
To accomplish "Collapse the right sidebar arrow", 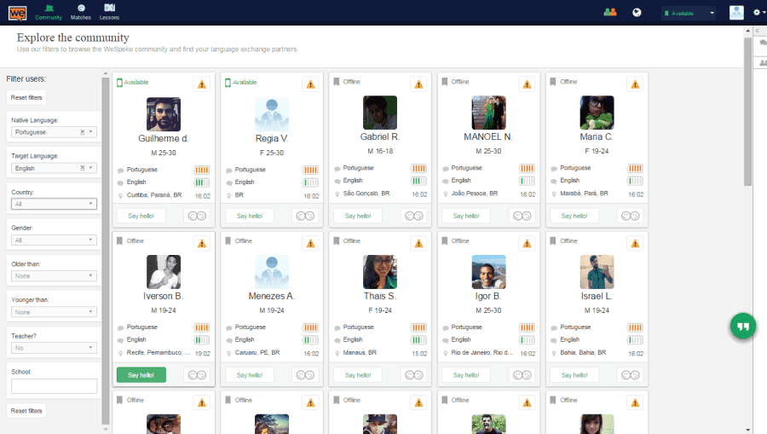I will click(758, 31).
